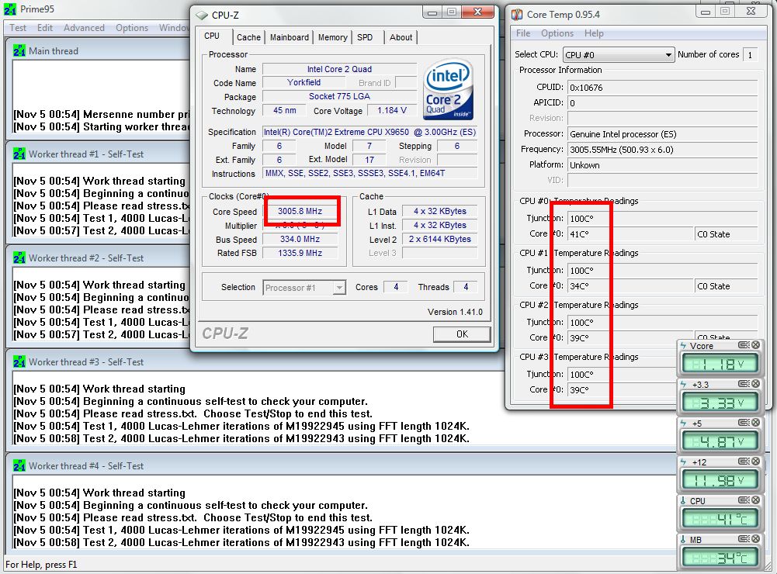This screenshot has width=777, height=574.
Task: Close the +3.3 voltage gadget
Action: (756, 384)
